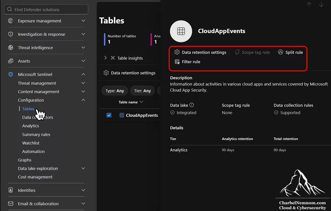Click the Split rule button
Screen dimensions: 331x211
[290, 52]
